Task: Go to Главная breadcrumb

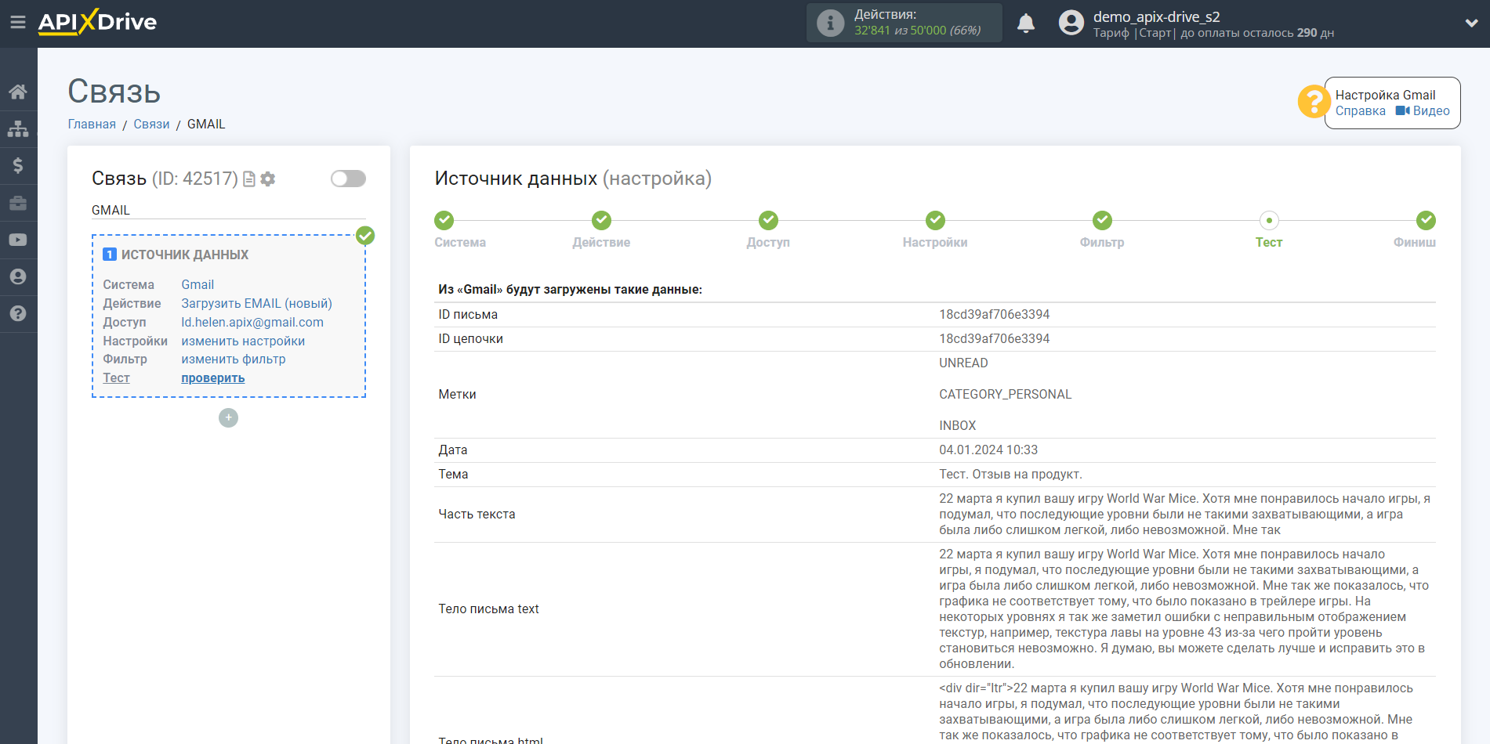Action: (92, 125)
